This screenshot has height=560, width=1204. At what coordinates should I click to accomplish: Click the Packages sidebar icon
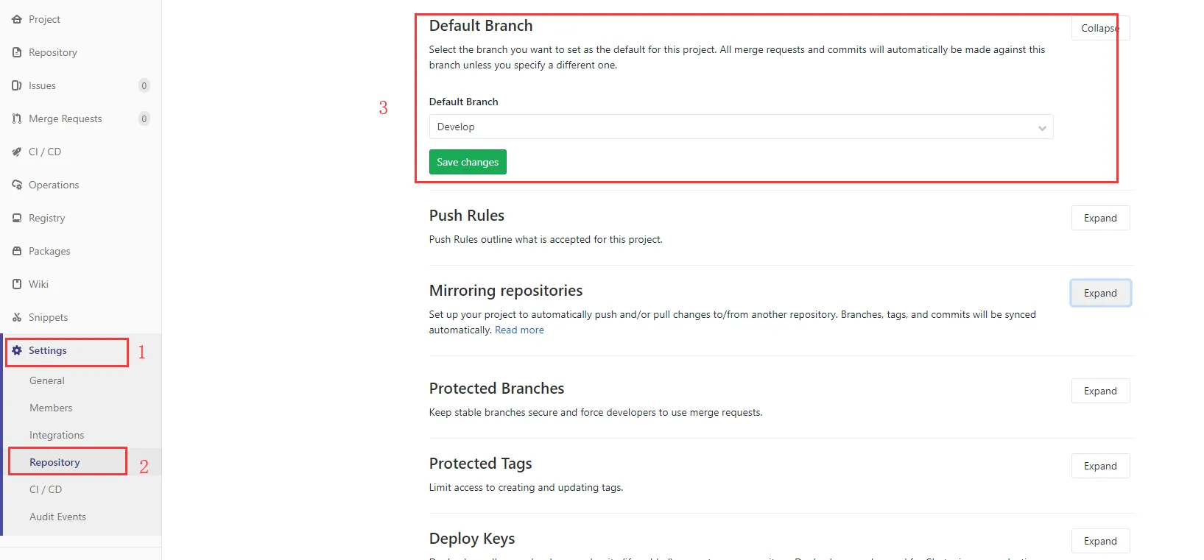(49, 251)
